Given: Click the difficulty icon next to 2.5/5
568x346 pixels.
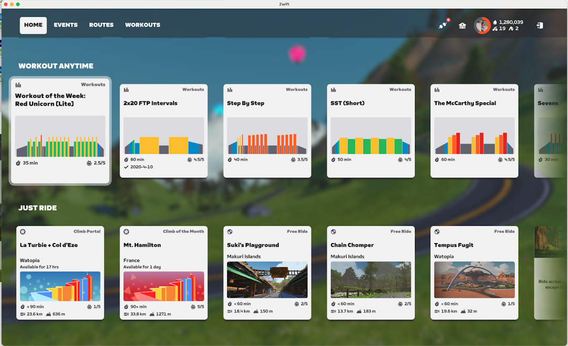Looking at the screenshot, I should (89, 163).
